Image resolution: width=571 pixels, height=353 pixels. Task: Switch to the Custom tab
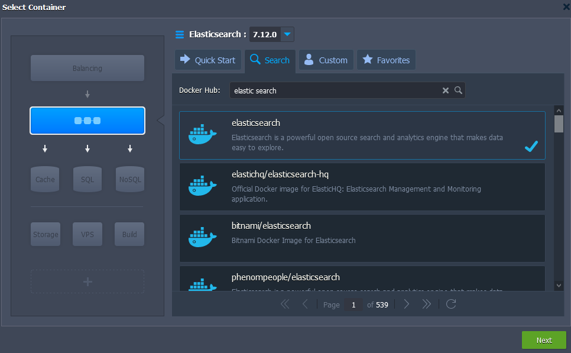click(x=326, y=60)
